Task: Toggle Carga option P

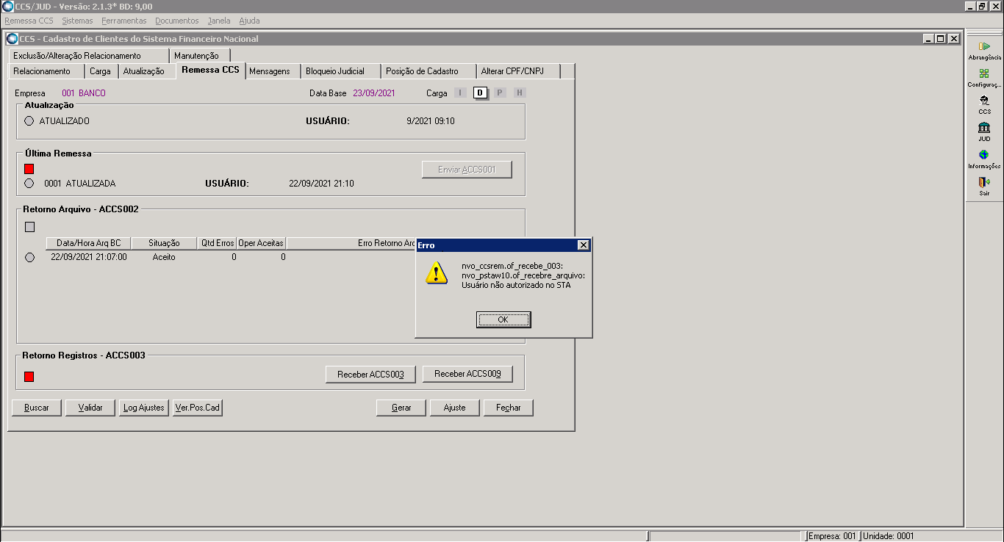Action: tap(500, 93)
